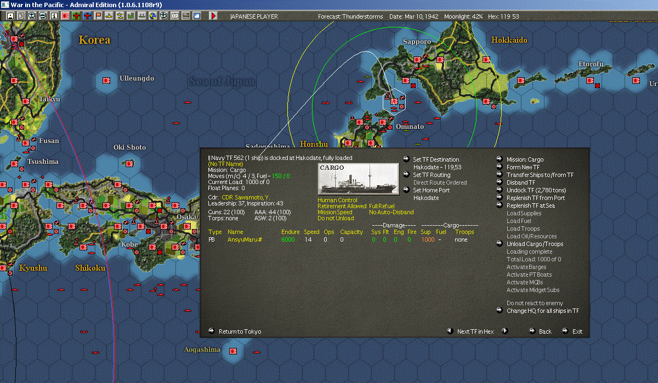Image resolution: width=658 pixels, height=383 pixels.
Task: Click the Troops cargo column header
Action: tap(464, 232)
